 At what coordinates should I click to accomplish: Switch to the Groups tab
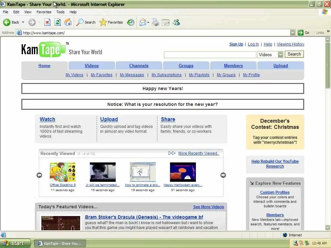coord(186,66)
